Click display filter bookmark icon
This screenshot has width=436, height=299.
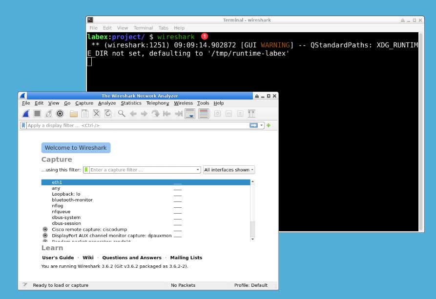(23, 125)
